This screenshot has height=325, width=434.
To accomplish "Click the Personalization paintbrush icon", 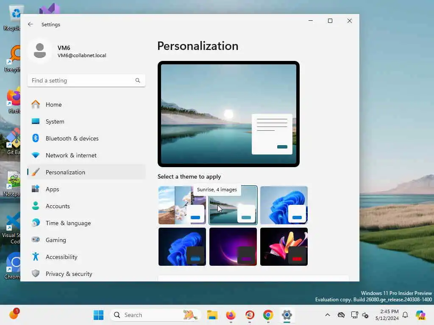I will point(36,172).
